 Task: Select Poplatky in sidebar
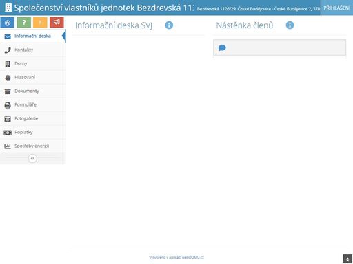(32, 132)
